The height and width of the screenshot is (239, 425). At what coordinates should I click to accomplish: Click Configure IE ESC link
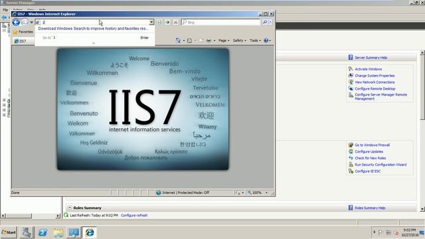pyautogui.click(x=367, y=171)
